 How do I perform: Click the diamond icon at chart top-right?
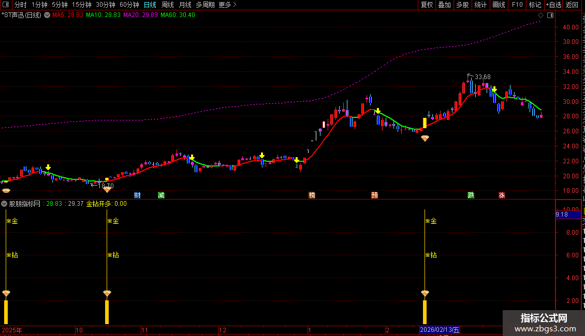pyautogui.click(x=540, y=16)
